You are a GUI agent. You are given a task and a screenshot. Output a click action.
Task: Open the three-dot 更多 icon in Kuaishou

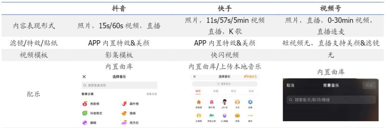tap(250, 116)
